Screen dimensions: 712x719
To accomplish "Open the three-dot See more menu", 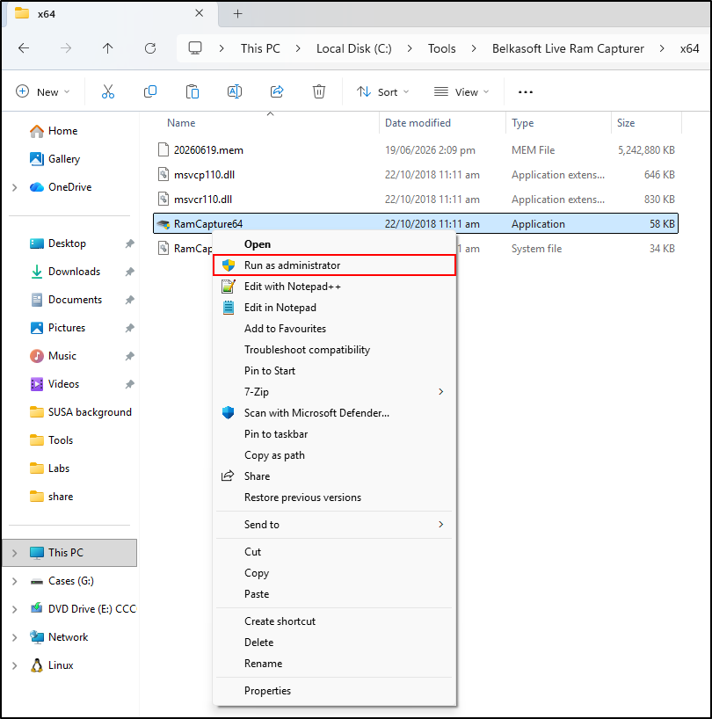I will click(526, 92).
